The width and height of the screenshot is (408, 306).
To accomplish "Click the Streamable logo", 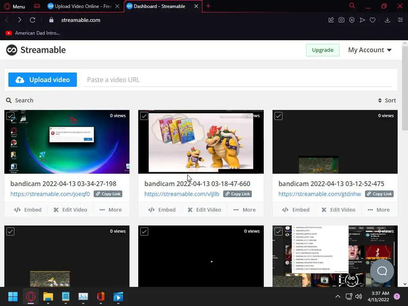I will coord(36,50).
